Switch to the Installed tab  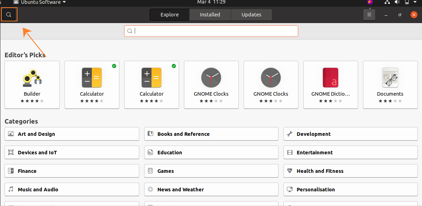[210, 15]
